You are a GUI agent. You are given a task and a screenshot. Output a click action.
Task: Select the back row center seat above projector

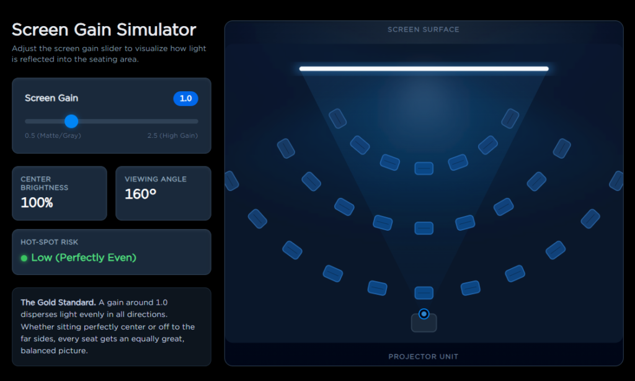pos(424,293)
